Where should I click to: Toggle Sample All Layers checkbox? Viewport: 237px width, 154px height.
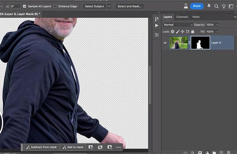click(24, 6)
